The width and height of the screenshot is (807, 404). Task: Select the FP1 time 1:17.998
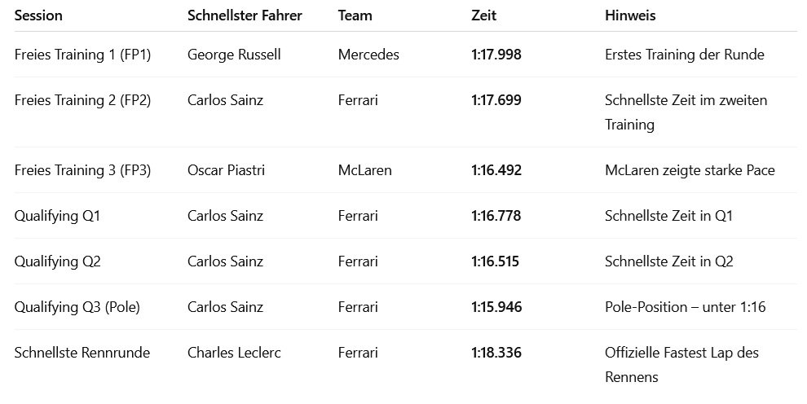point(496,55)
